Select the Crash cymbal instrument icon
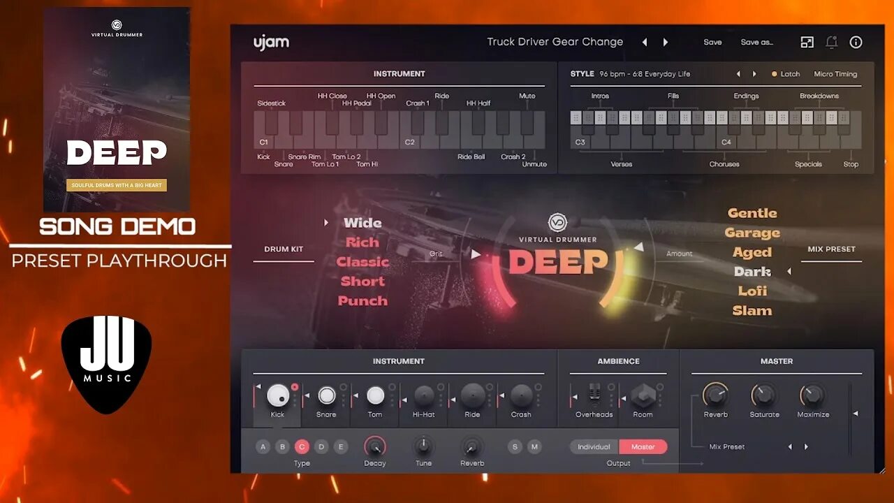 tap(522, 395)
